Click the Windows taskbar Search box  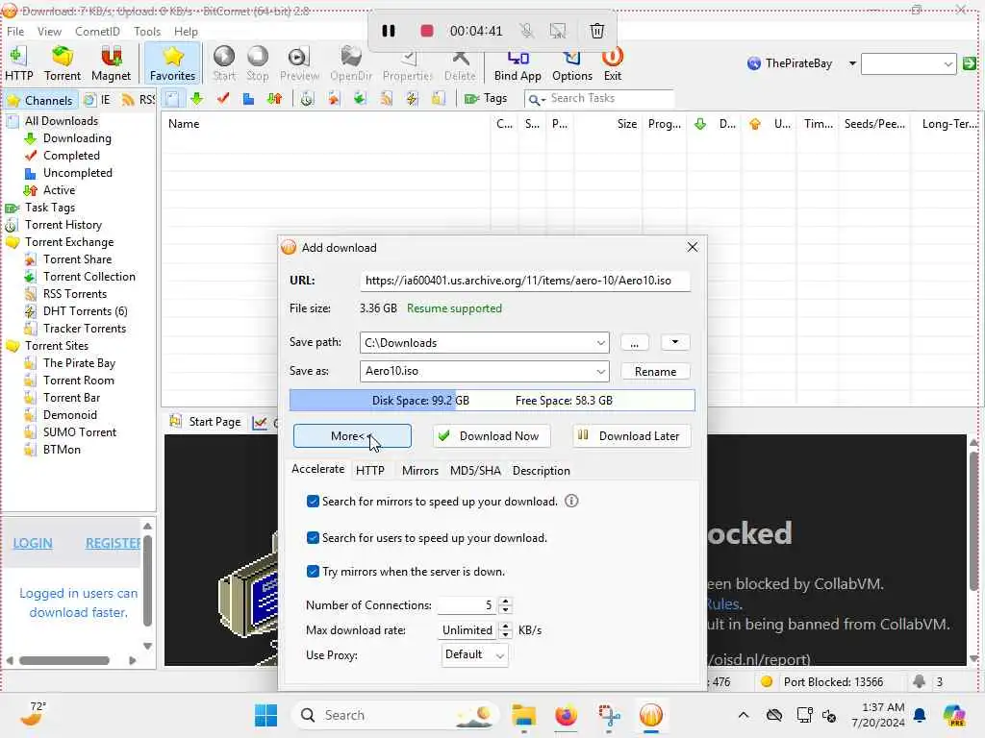[x=395, y=715]
